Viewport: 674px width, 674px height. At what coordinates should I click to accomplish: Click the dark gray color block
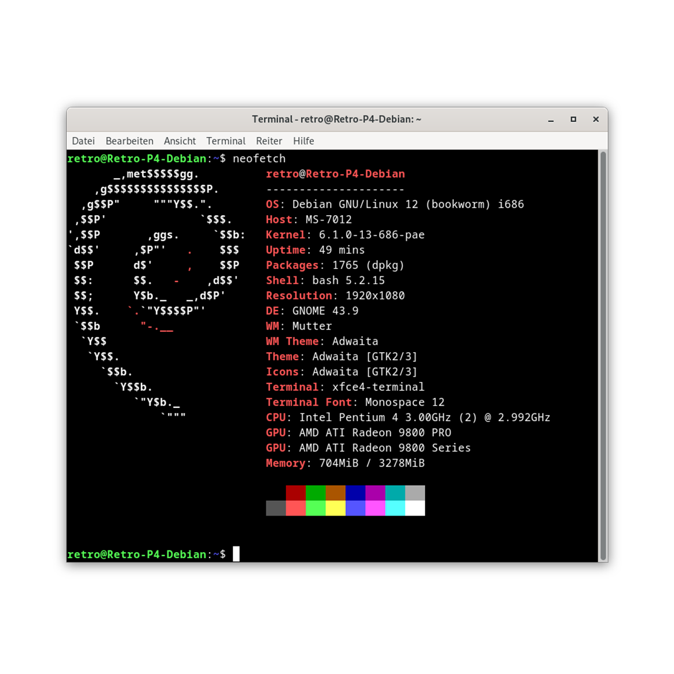pyautogui.click(x=276, y=508)
